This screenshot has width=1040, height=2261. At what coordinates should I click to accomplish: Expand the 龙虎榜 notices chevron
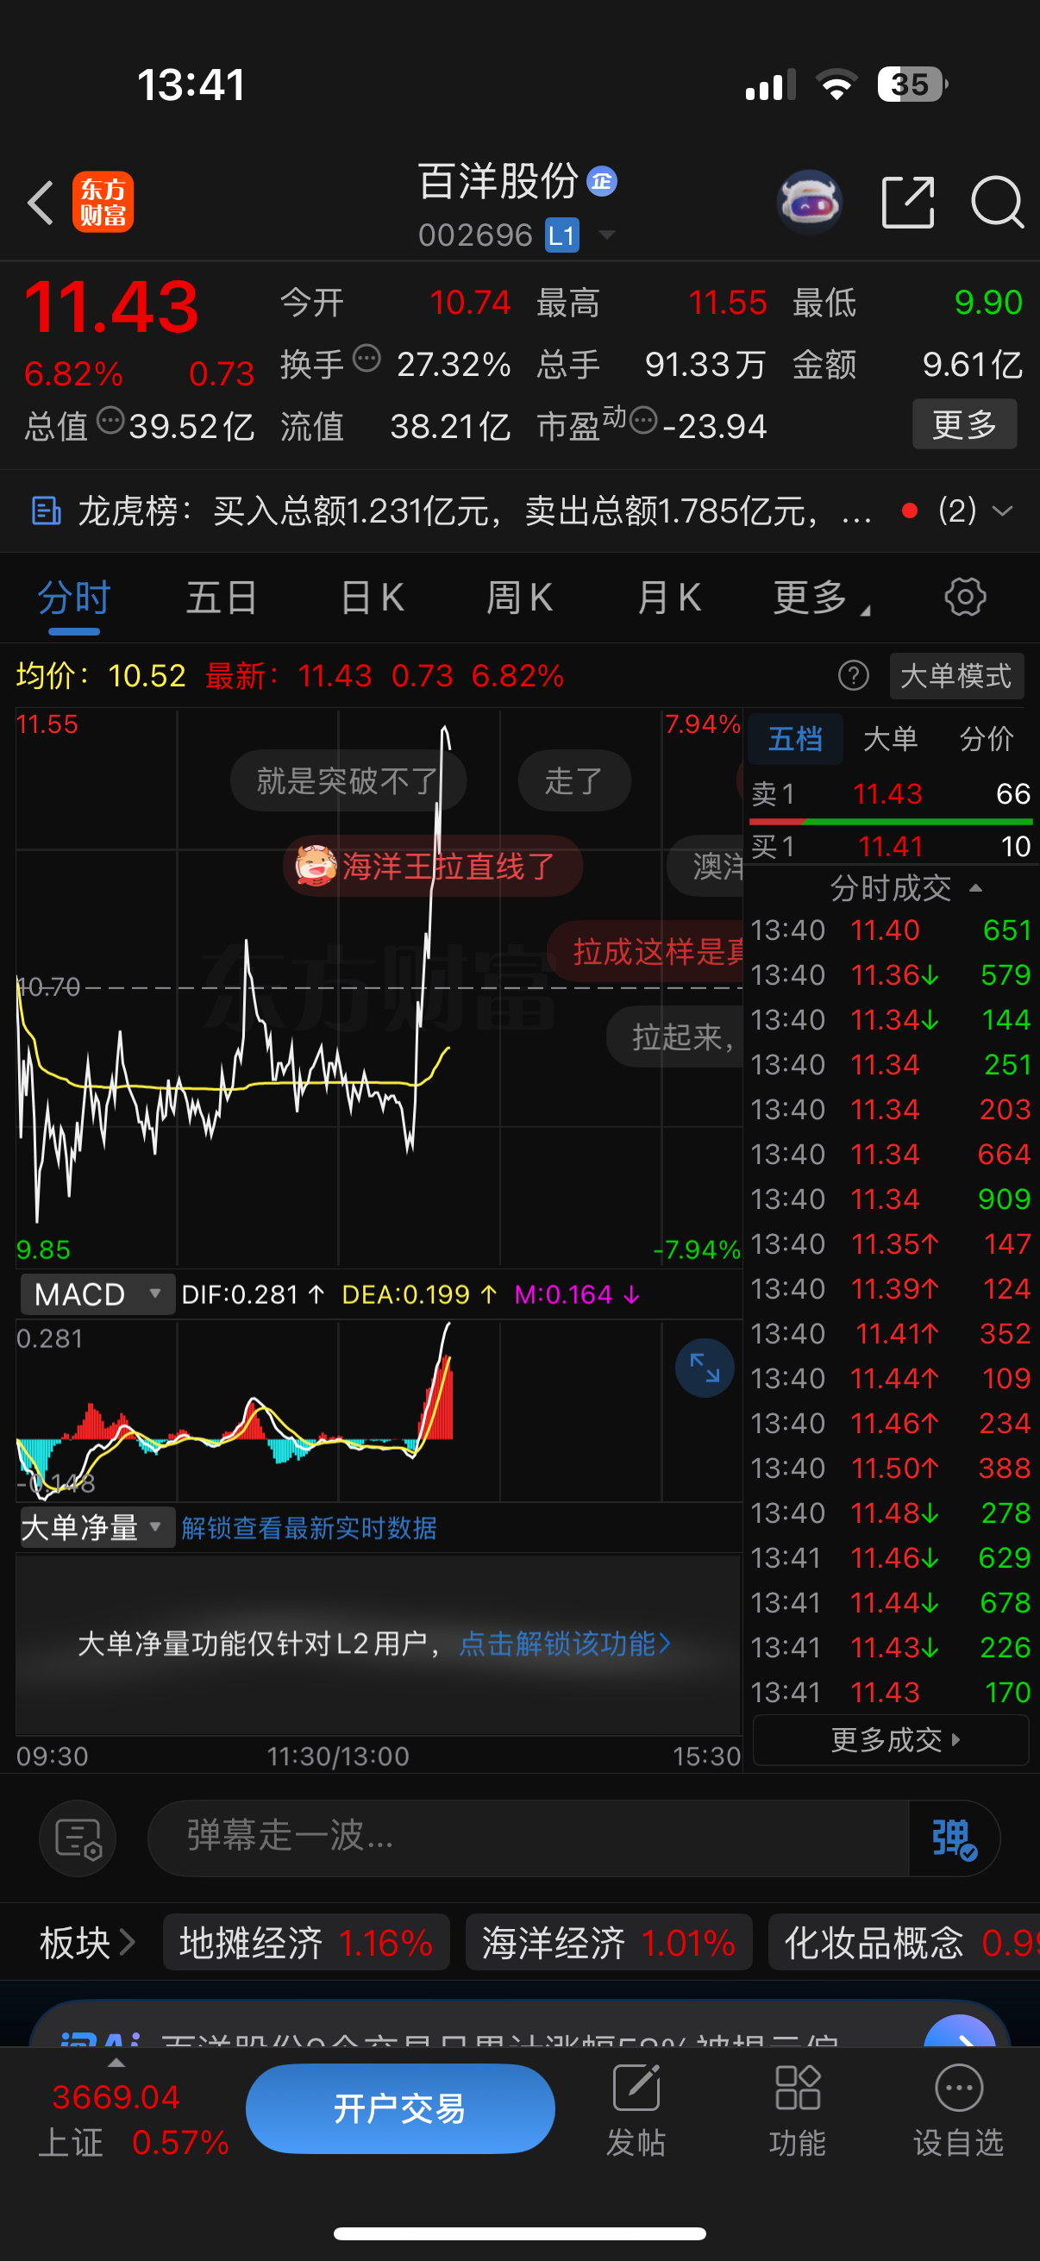[x=1001, y=510]
